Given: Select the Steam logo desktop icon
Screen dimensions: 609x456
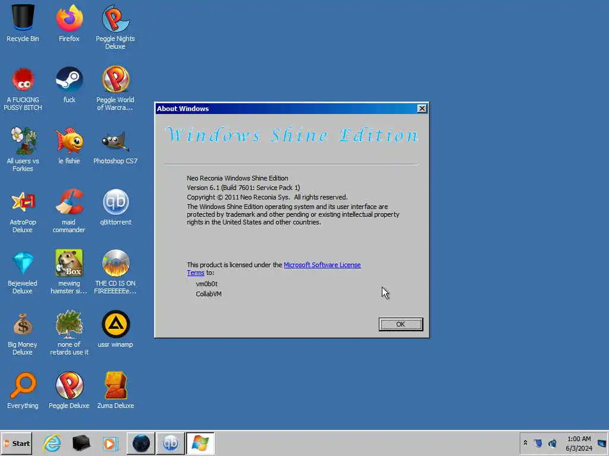Looking at the screenshot, I should point(69,84).
